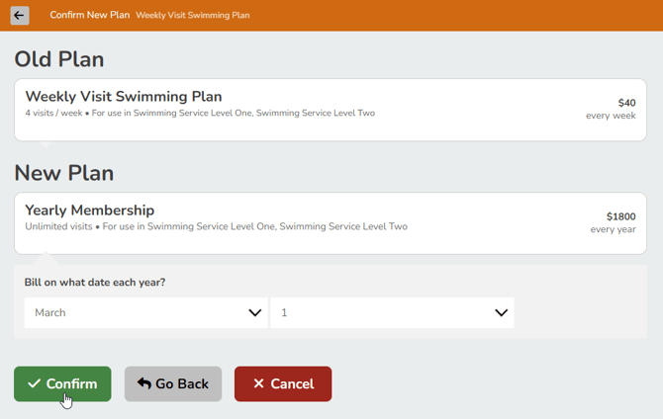The height and width of the screenshot is (419, 663).
Task: Click the header subtitle Weekly Visit Swimming Plan
Action: (193, 16)
